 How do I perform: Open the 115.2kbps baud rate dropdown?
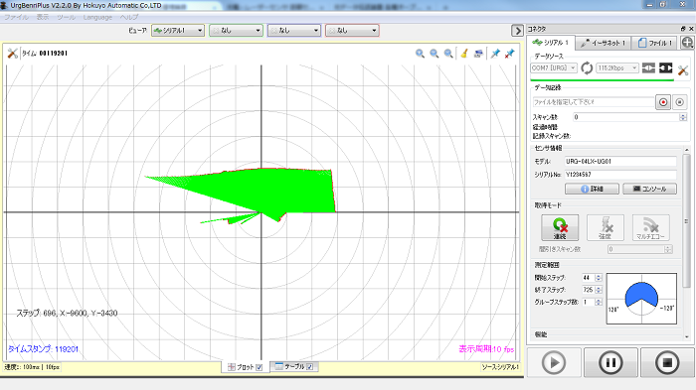(x=617, y=68)
